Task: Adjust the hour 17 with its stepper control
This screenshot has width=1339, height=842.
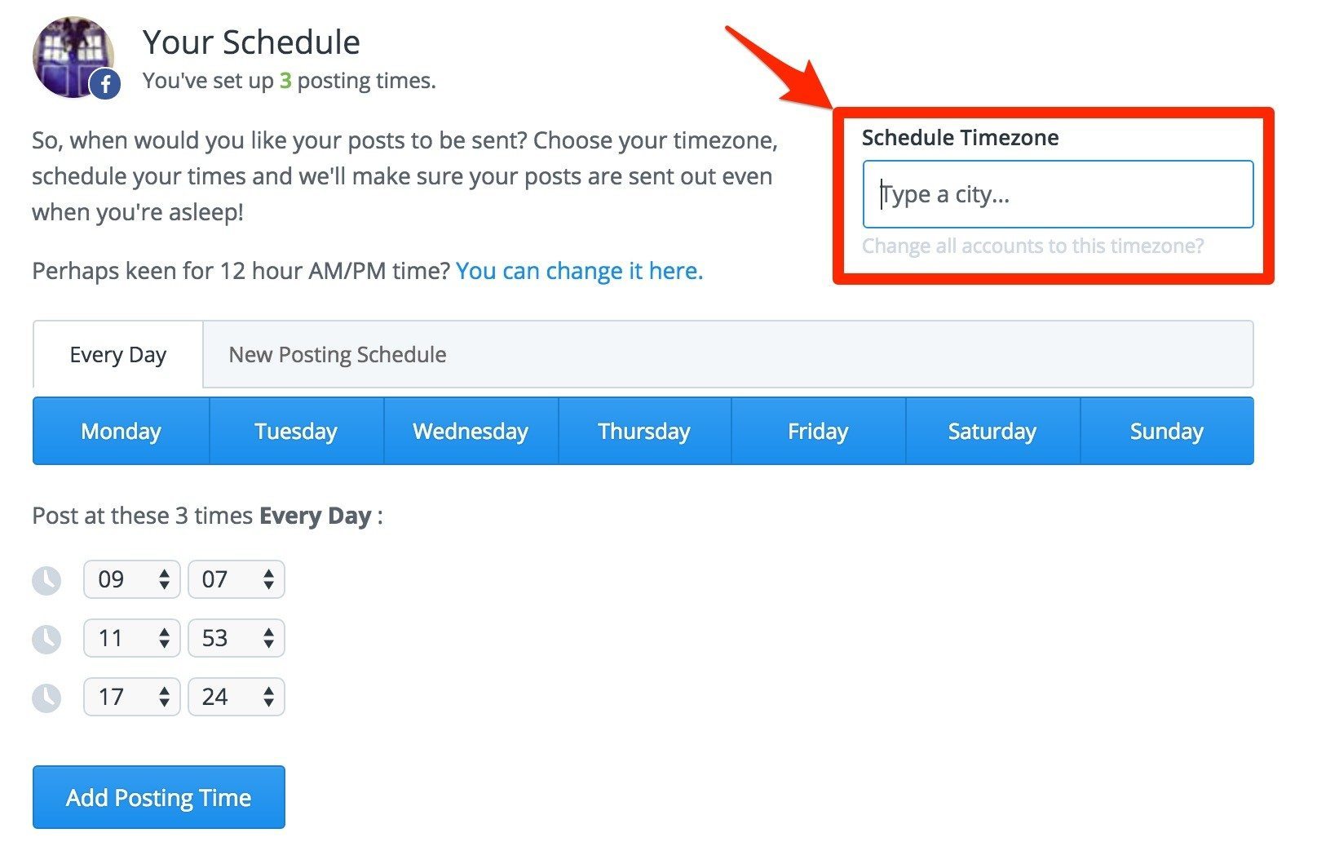Action: [x=163, y=697]
